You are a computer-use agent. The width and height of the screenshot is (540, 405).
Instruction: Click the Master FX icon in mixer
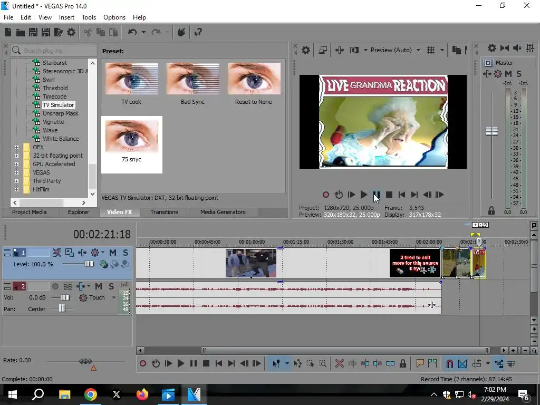(x=487, y=74)
